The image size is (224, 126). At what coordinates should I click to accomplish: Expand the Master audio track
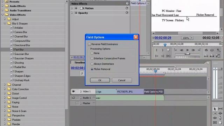[x=81, y=103]
